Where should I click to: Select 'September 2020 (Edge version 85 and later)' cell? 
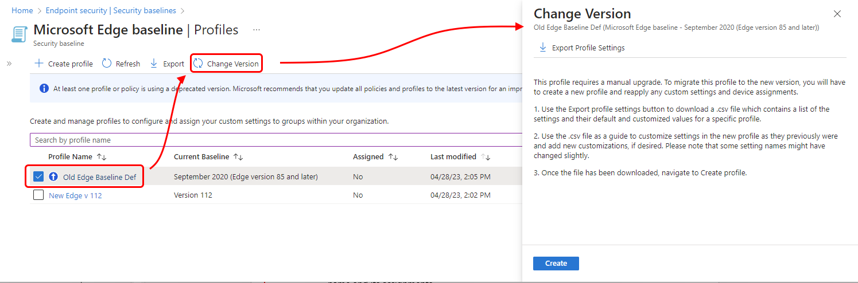point(246,177)
